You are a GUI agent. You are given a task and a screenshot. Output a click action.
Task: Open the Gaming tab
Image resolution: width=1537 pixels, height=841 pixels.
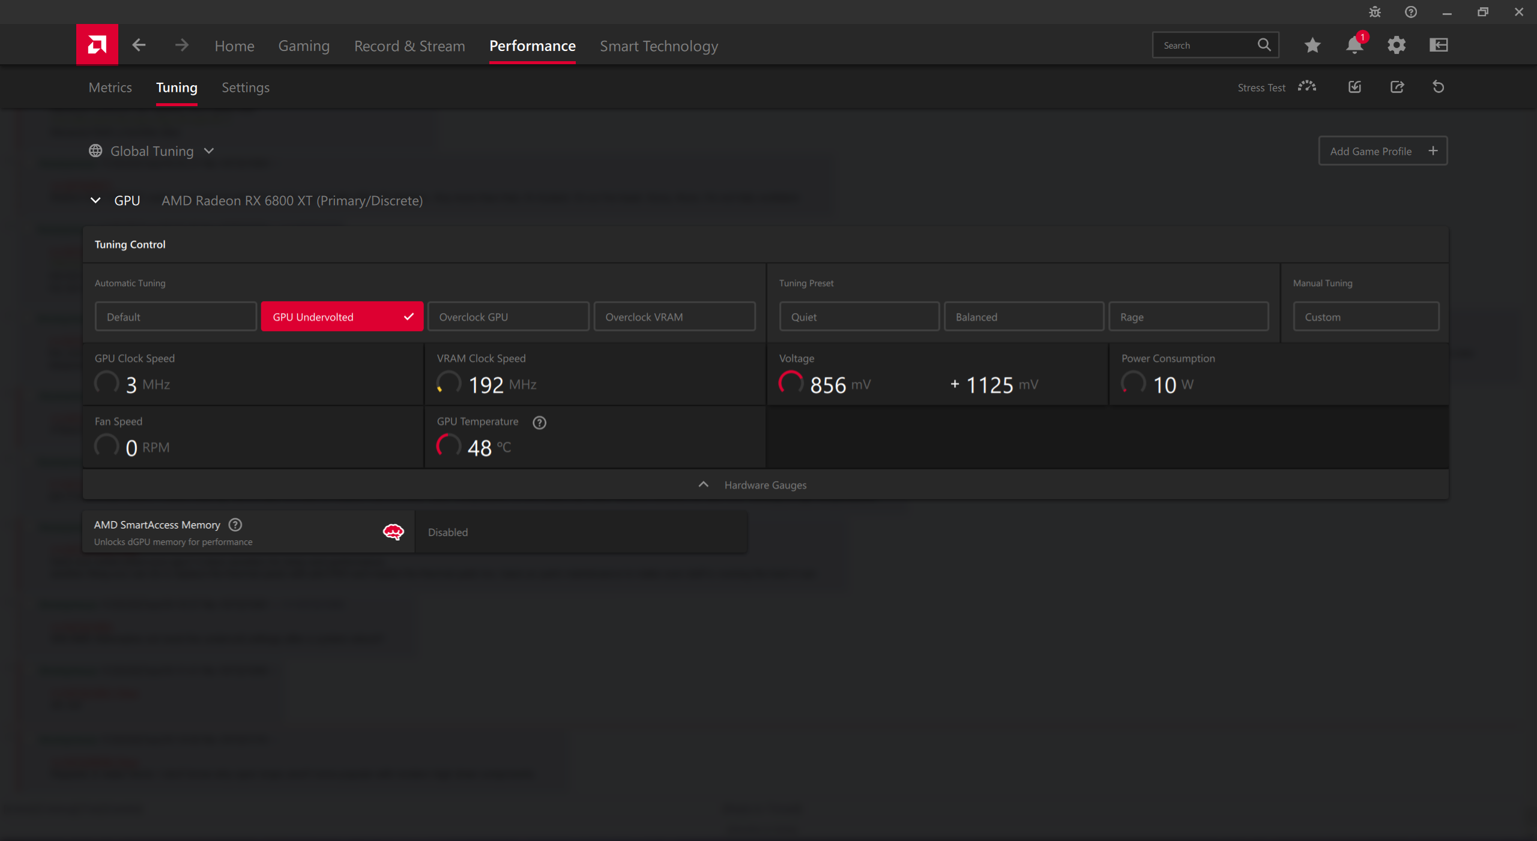[x=304, y=46]
